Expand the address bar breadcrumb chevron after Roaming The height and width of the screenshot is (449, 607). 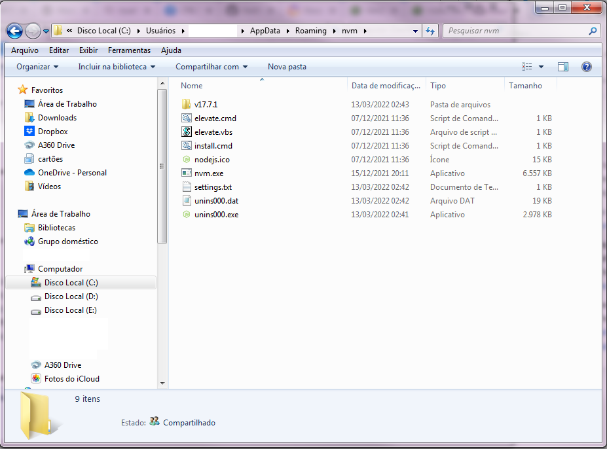[333, 31]
